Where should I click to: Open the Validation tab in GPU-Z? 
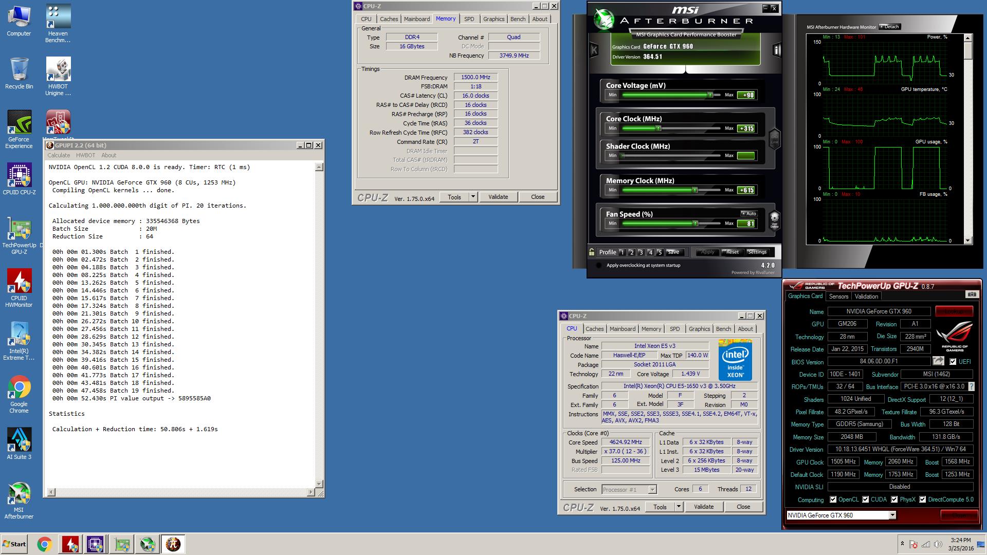click(866, 297)
